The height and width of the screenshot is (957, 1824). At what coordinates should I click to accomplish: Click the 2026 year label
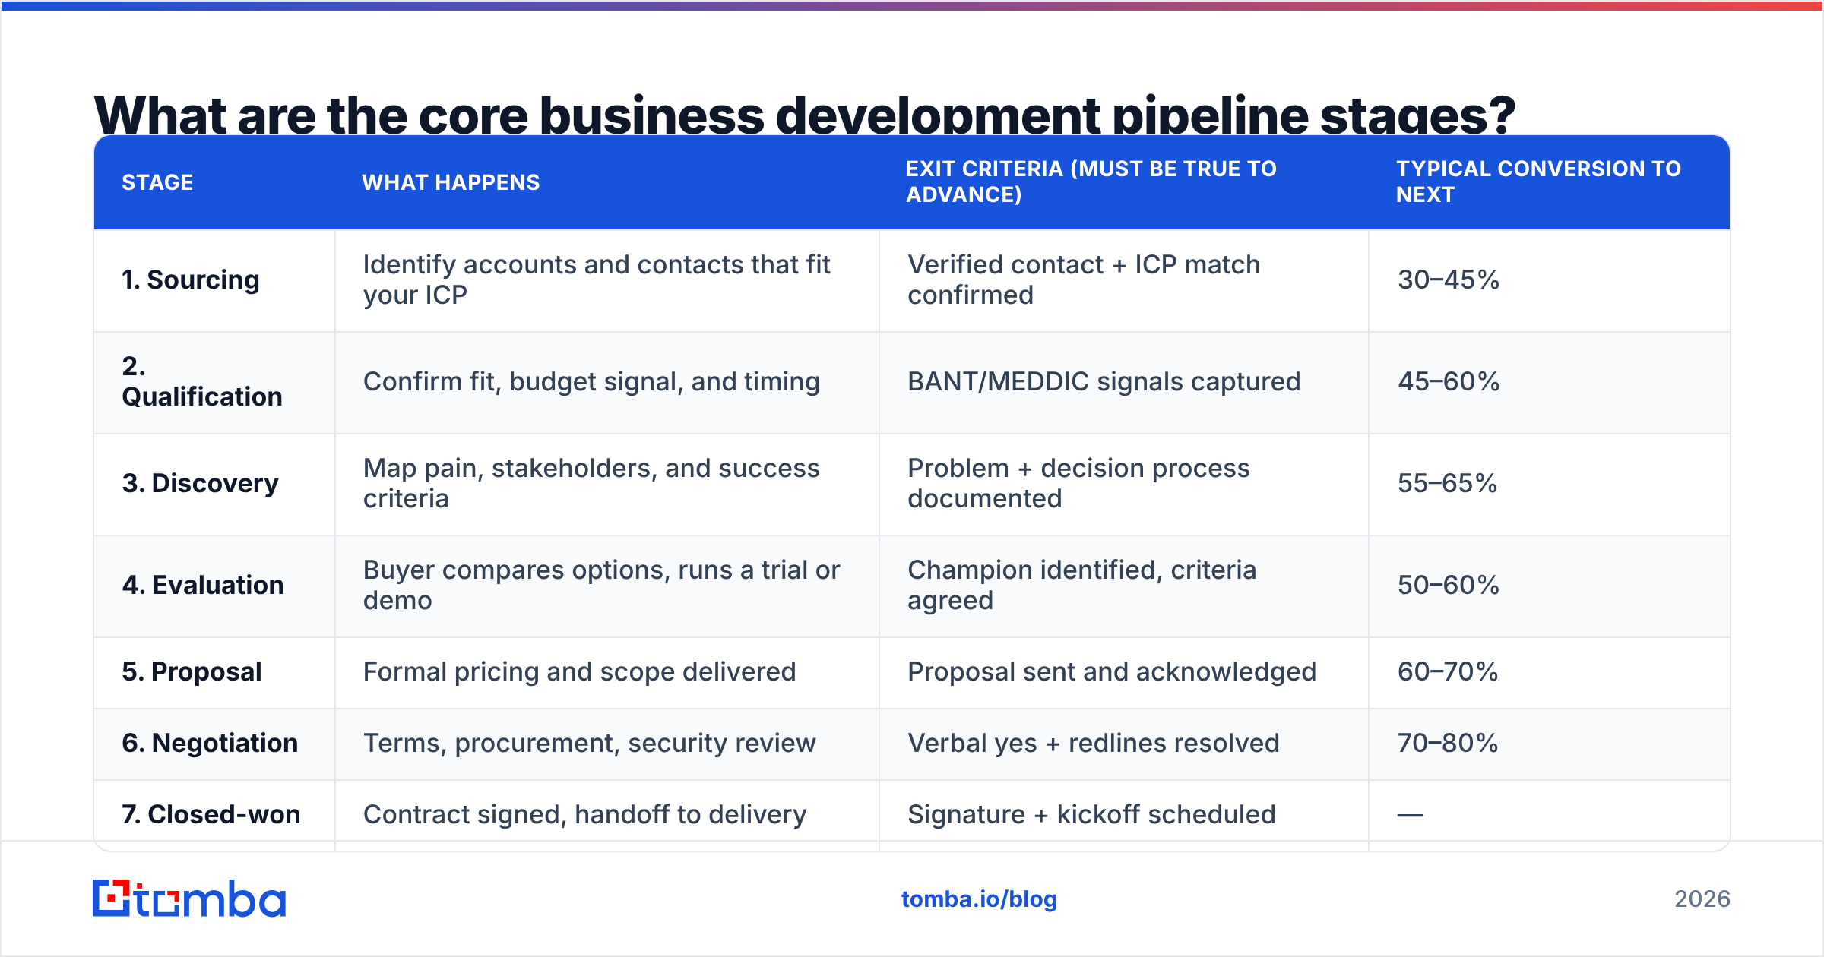click(x=1702, y=899)
